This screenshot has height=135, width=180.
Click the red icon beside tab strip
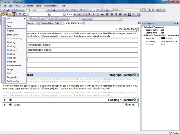(x=139, y=23)
